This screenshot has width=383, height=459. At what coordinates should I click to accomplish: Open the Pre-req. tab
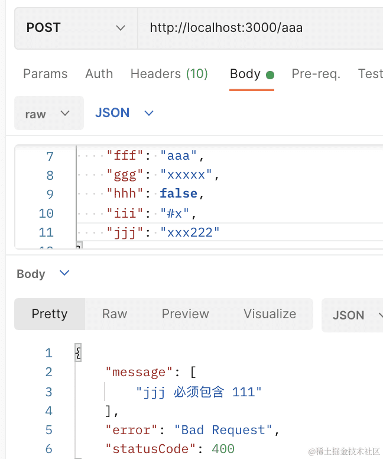[316, 74]
